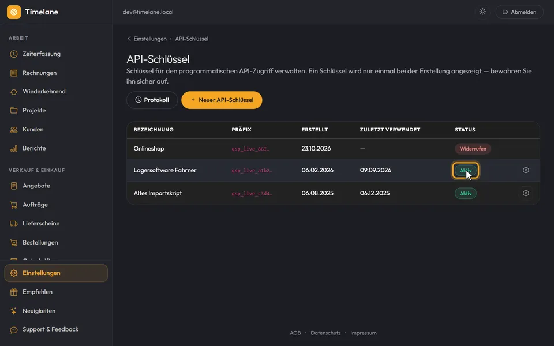Create a Neuer API-Schlüssel
Viewport: 554px width, 346px height.
tap(222, 100)
